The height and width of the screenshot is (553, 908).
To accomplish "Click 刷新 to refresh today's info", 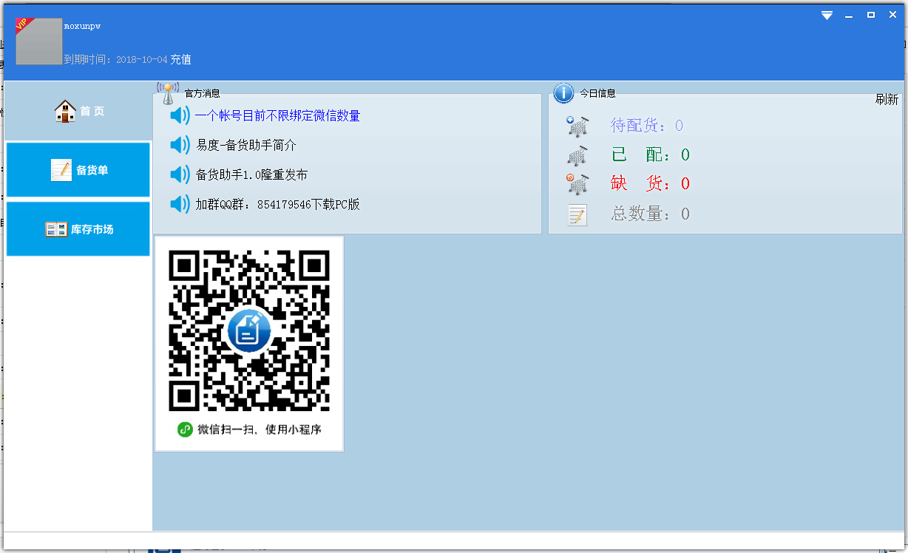I will pyautogui.click(x=887, y=99).
